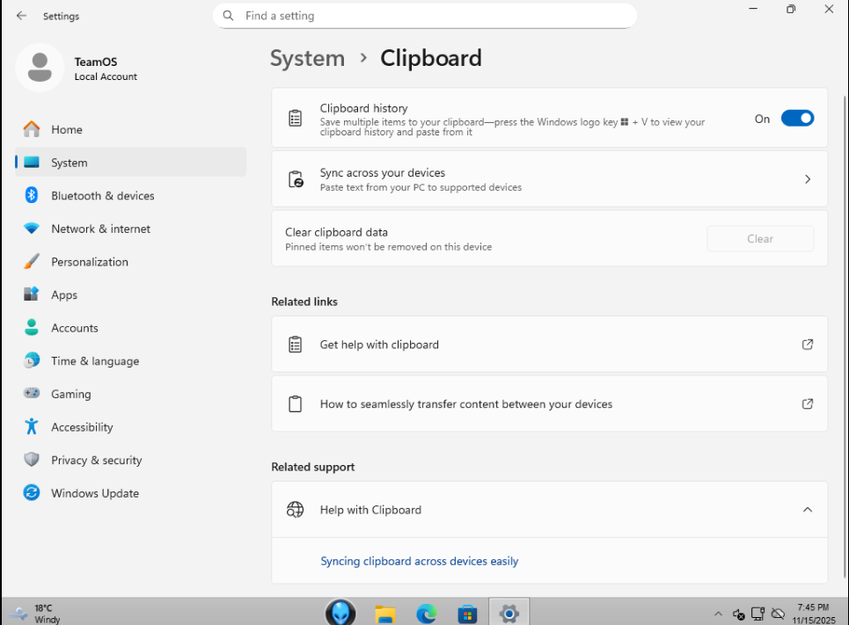
Task: Open Network & internet settings
Action: click(130, 229)
